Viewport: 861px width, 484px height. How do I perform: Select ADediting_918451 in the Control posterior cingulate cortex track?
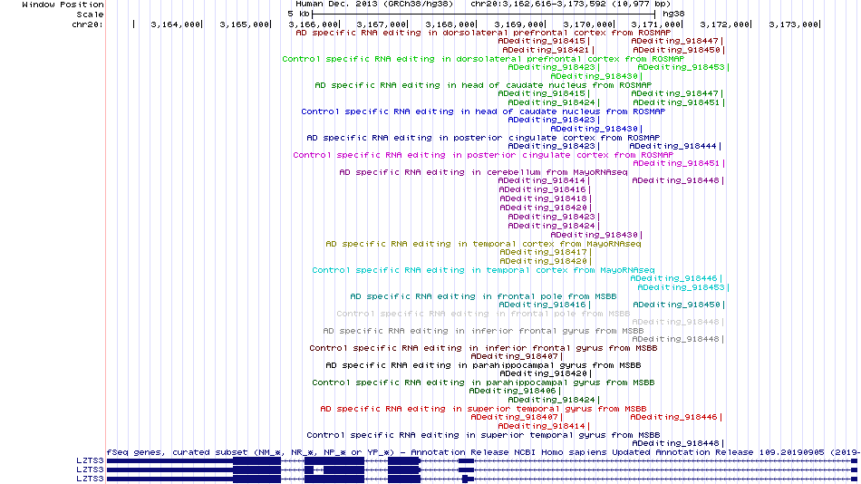pyautogui.click(x=679, y=163)
